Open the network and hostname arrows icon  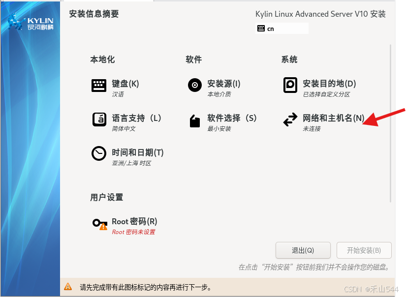point(290,119)
